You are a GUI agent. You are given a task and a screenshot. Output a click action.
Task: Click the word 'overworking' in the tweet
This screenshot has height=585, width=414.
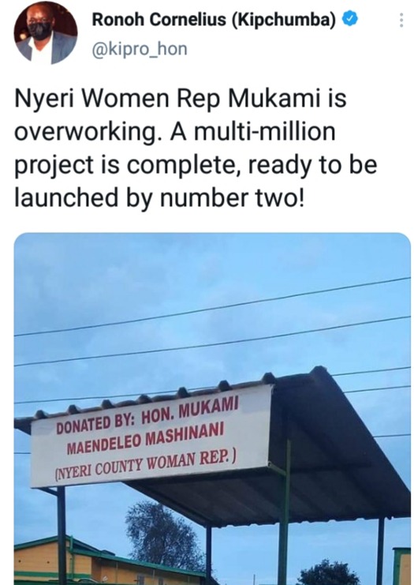84,132
